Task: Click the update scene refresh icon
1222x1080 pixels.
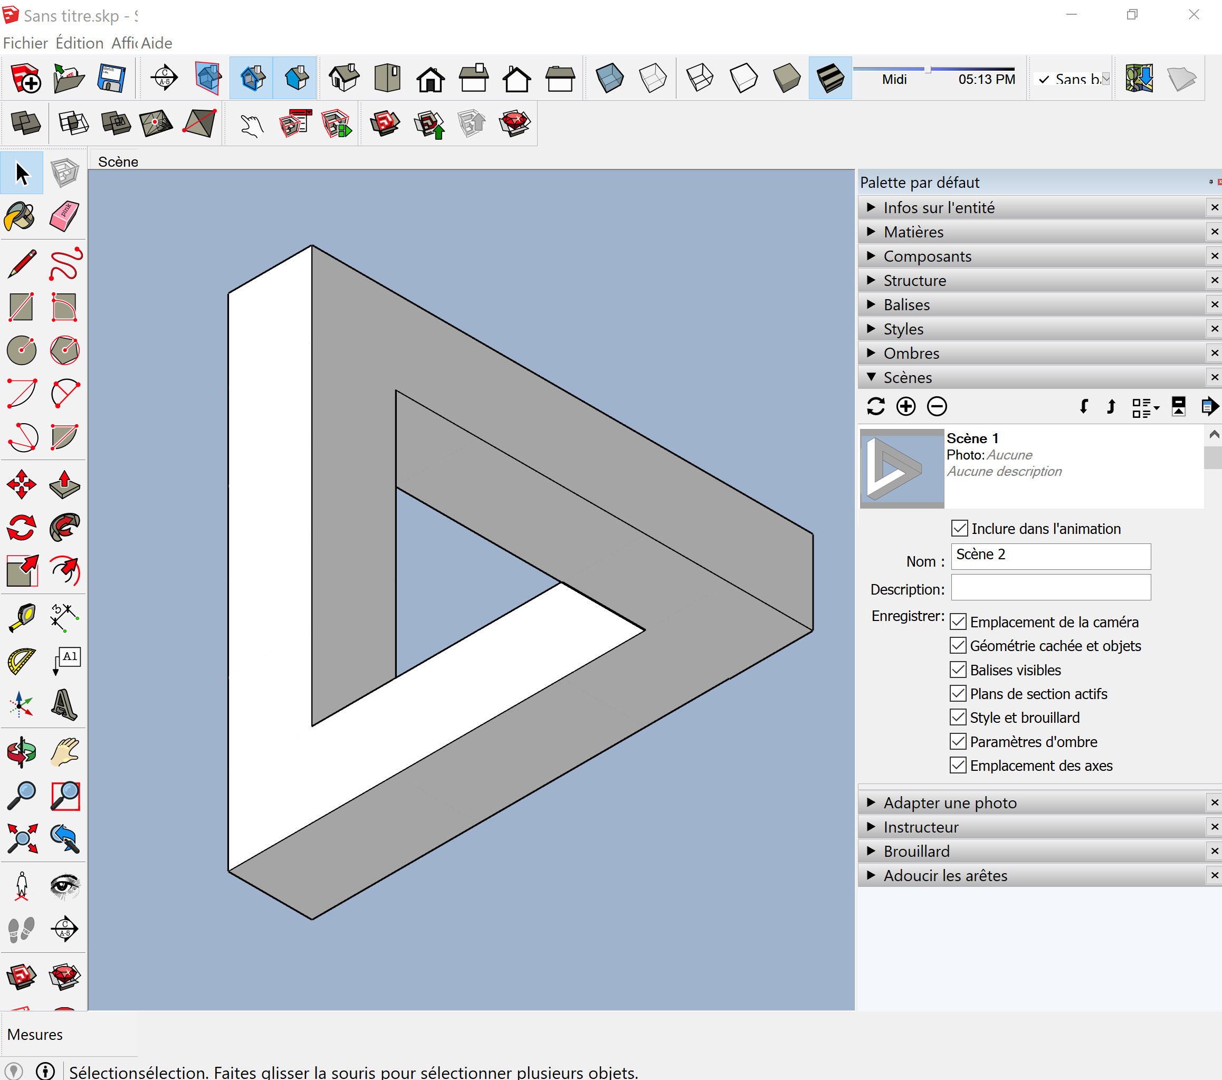Action: (x=875, y=406)
